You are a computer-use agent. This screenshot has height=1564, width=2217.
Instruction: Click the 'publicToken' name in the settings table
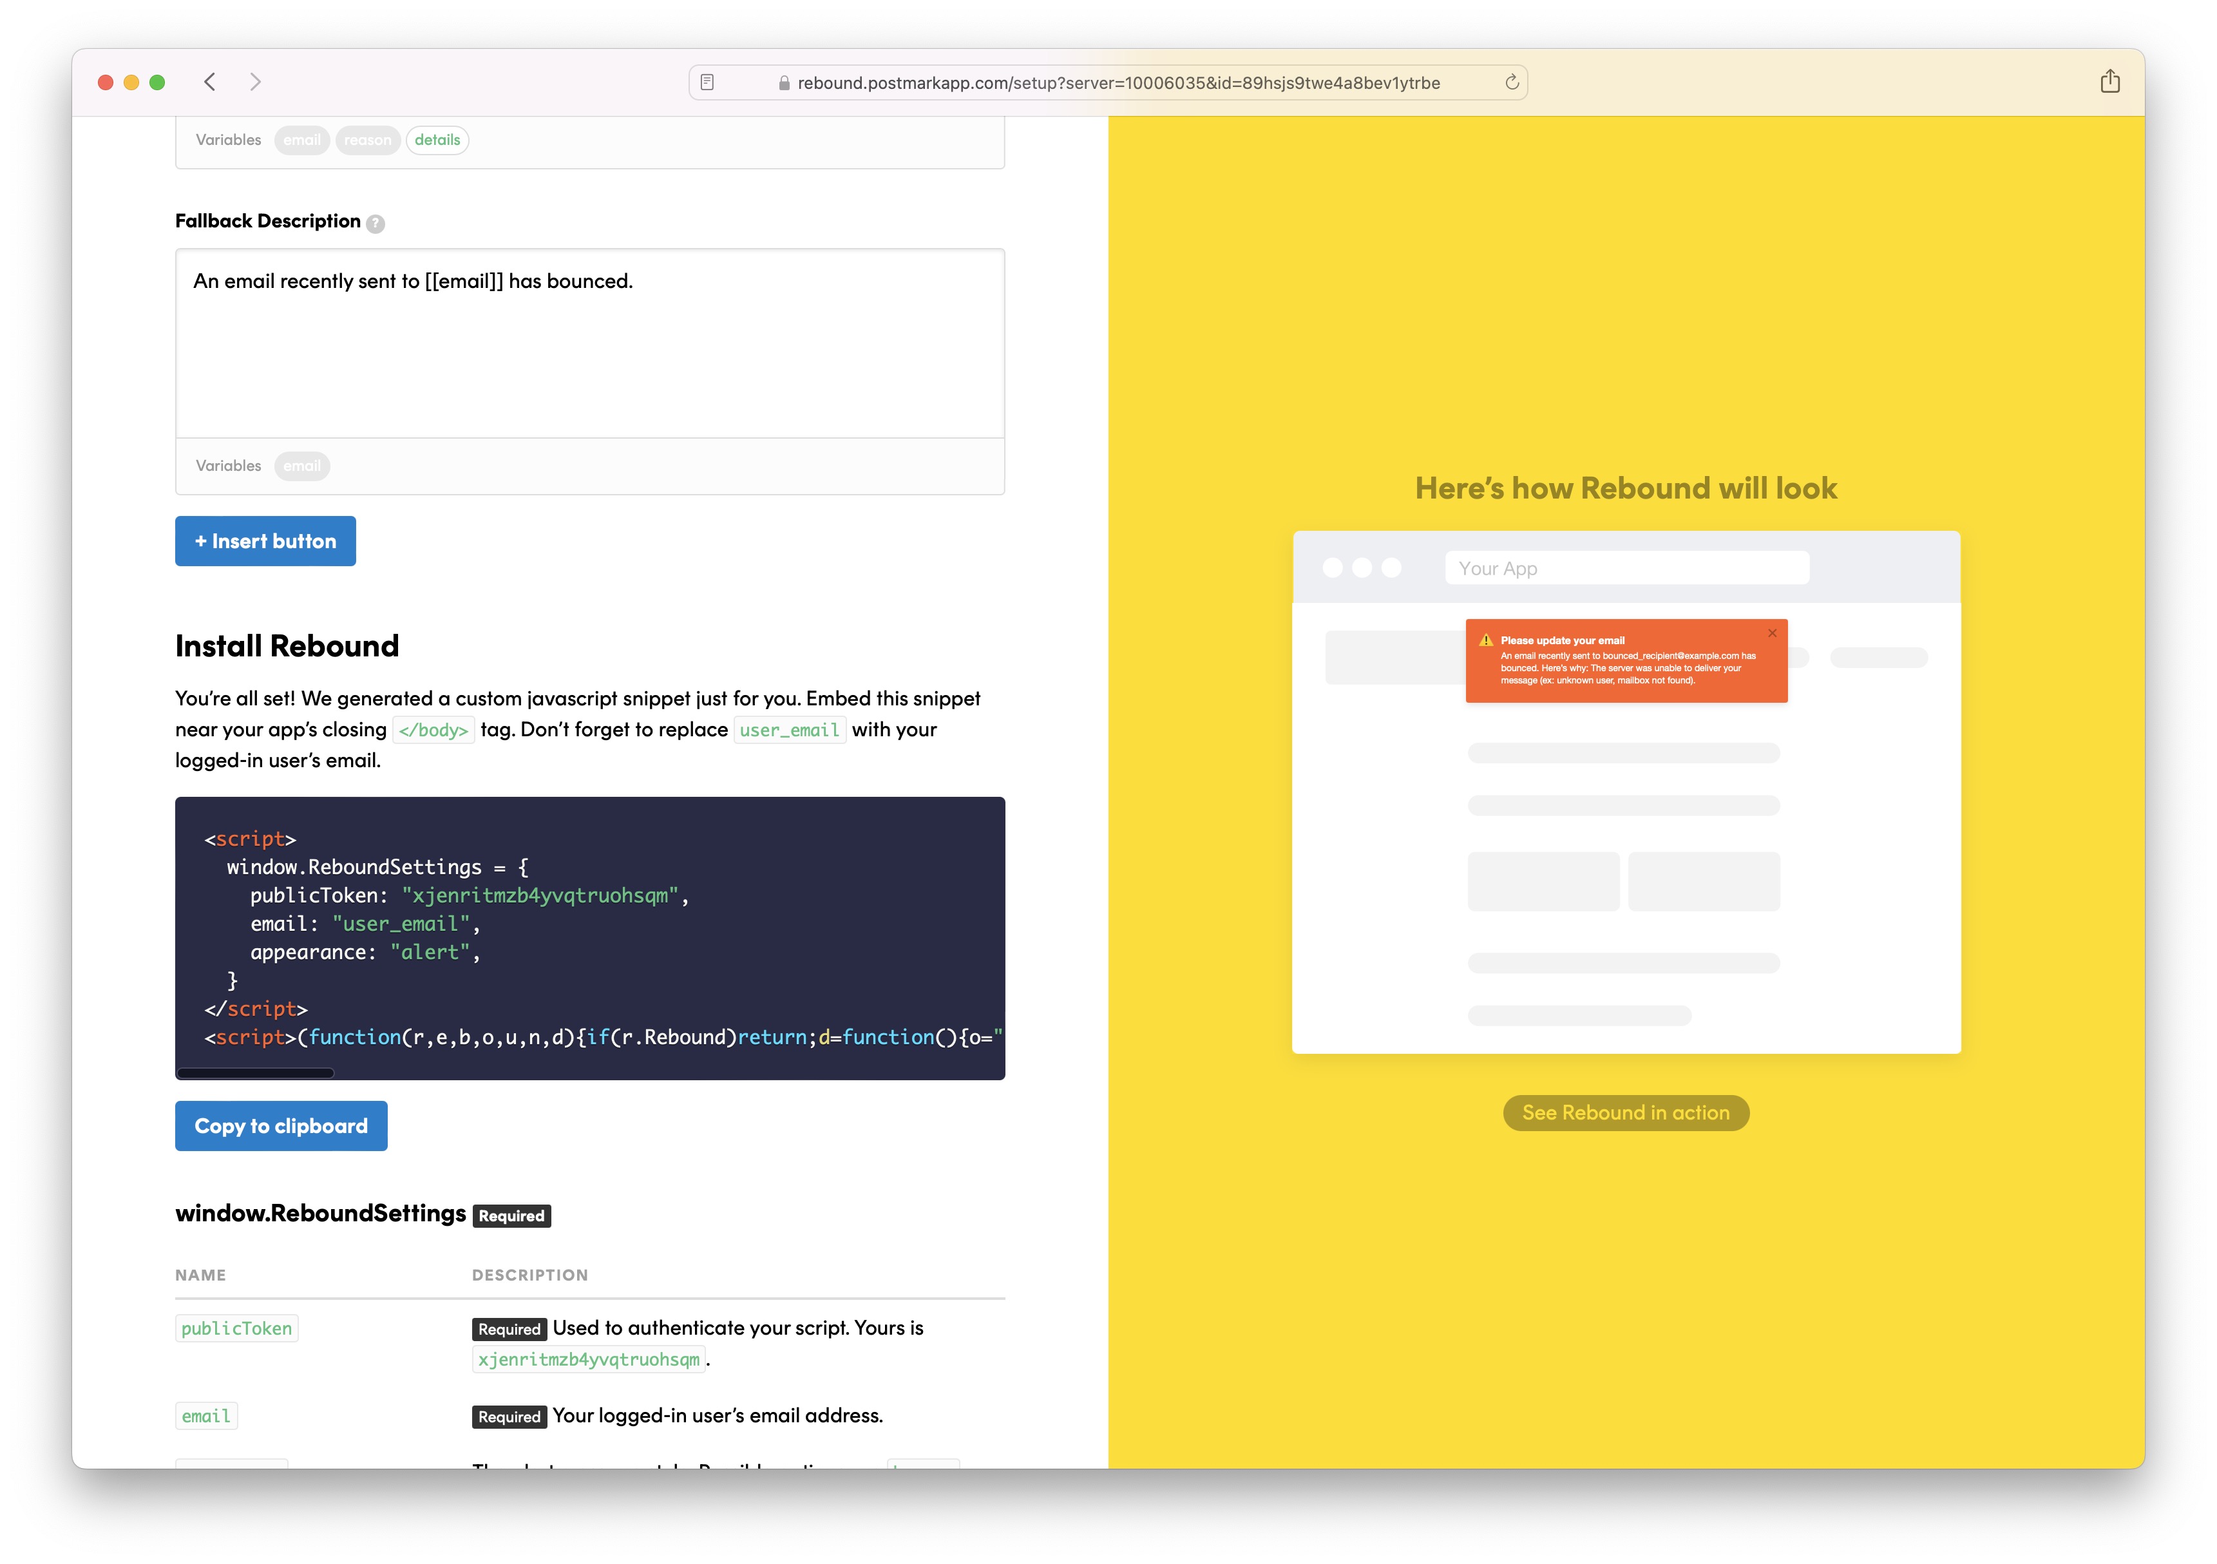coord(236,1328)
